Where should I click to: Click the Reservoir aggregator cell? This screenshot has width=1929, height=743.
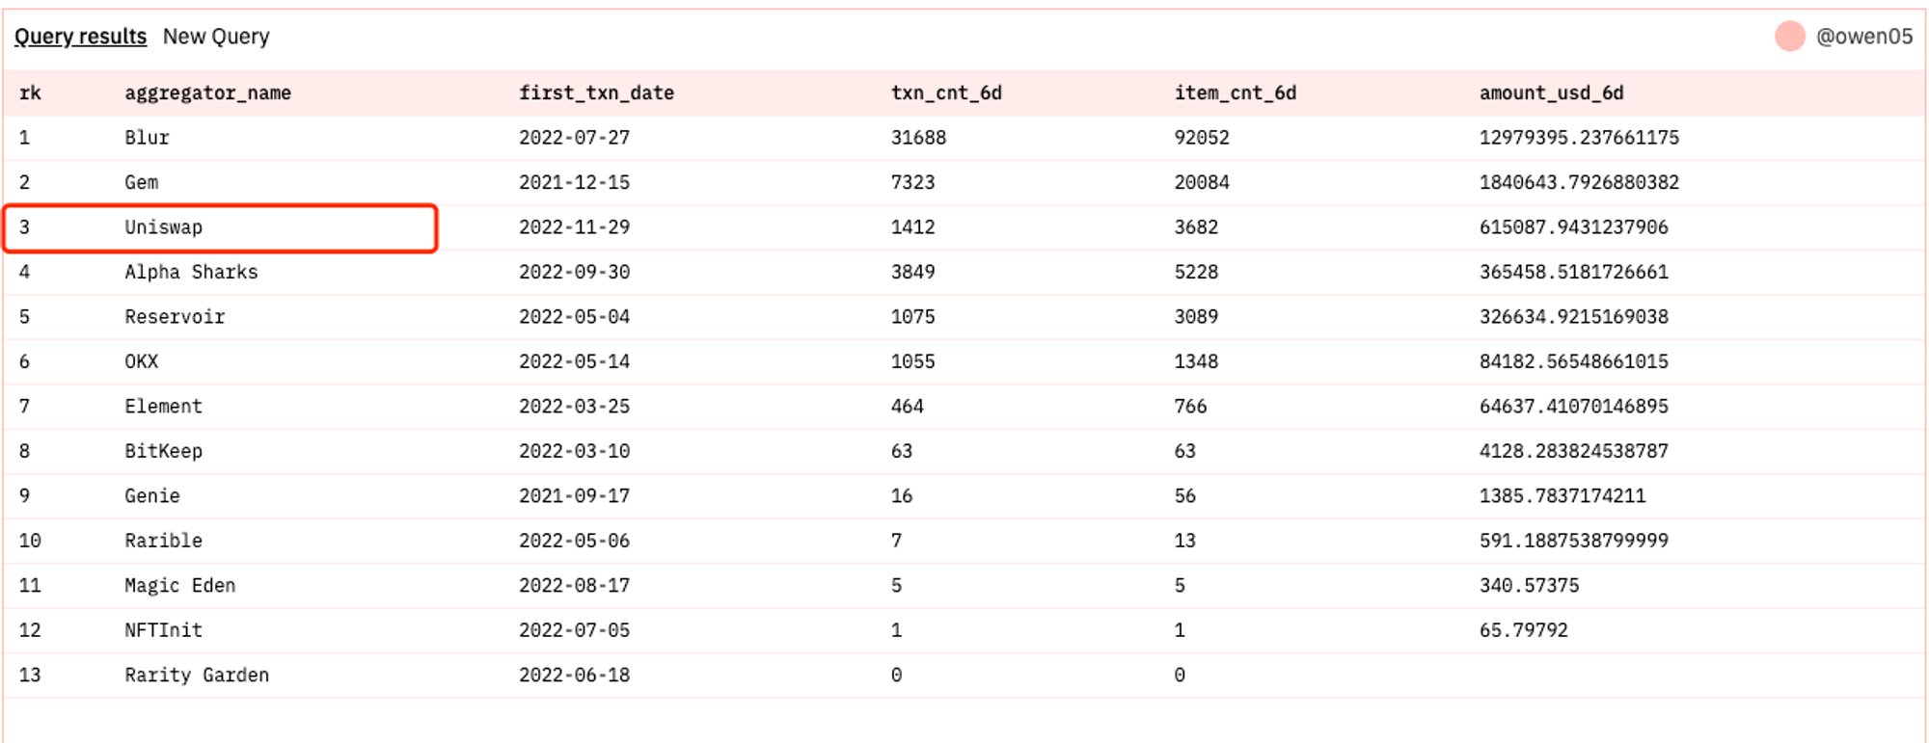point(175,317)
